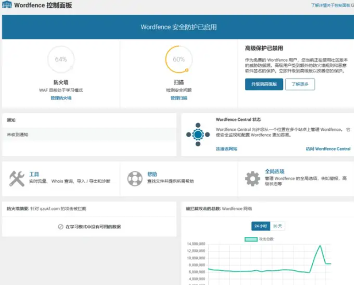Click the 升级到高级版 button
This screenshot has height=285, width=354.
pyautogui.click(x=264, y=84)
